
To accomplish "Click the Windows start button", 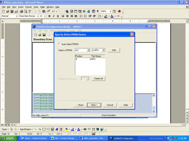I will coord(9,138).
